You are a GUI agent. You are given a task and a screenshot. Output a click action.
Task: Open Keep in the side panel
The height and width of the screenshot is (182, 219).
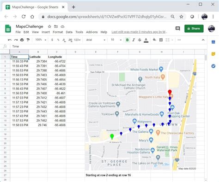(213, 54)
